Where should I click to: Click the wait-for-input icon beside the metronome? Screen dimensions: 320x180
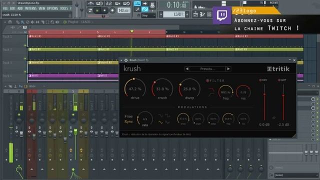[x=99, y=3]
